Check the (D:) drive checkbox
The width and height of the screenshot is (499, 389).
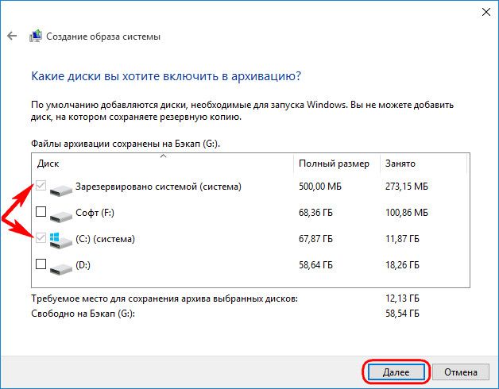pyautogui.click(x=41, y=264)
